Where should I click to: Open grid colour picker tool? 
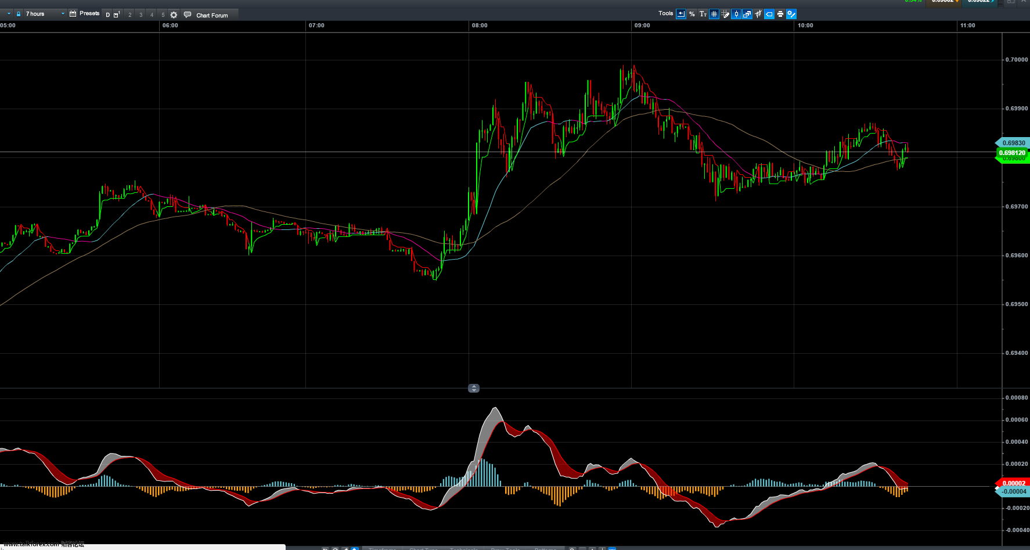(725, 14)
